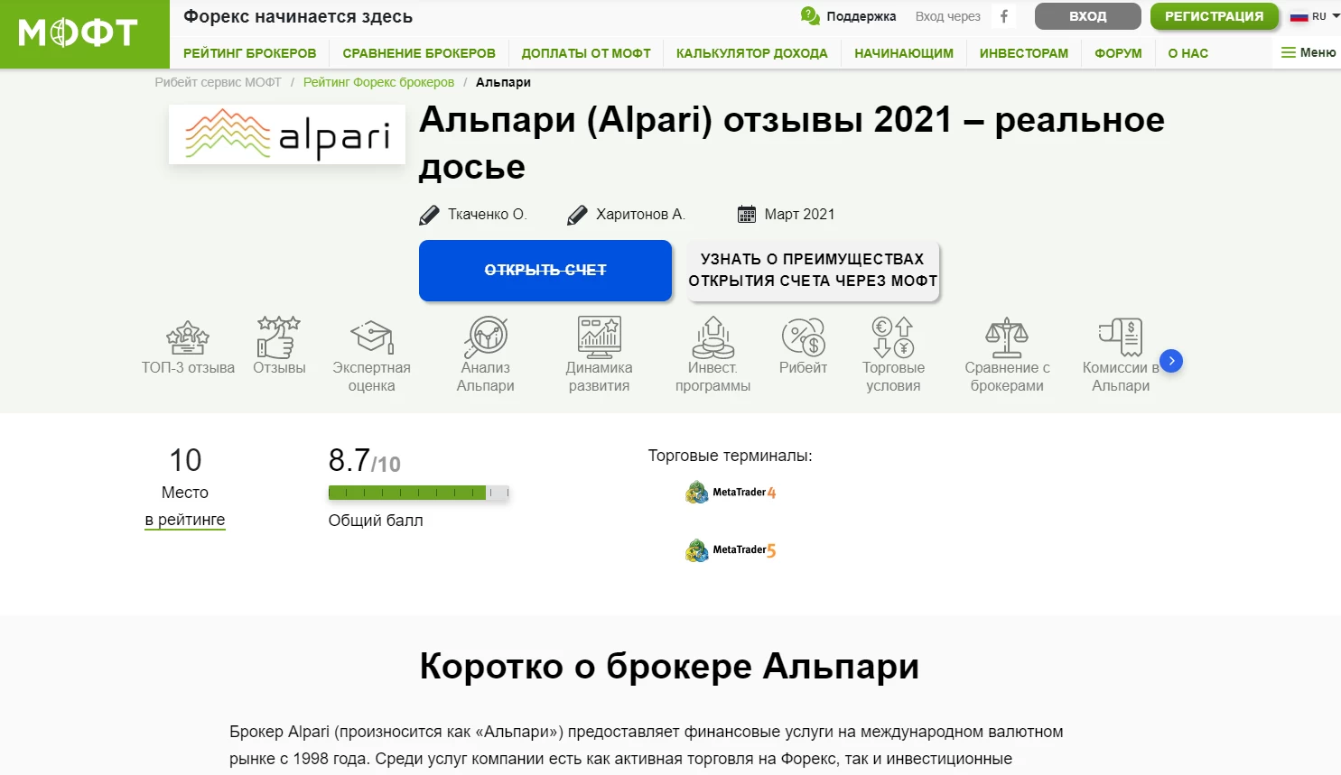Screen dimensions: 1341x775
Task: Click the Коротко о брокере Альпари heading
Action: pos(670,667)
